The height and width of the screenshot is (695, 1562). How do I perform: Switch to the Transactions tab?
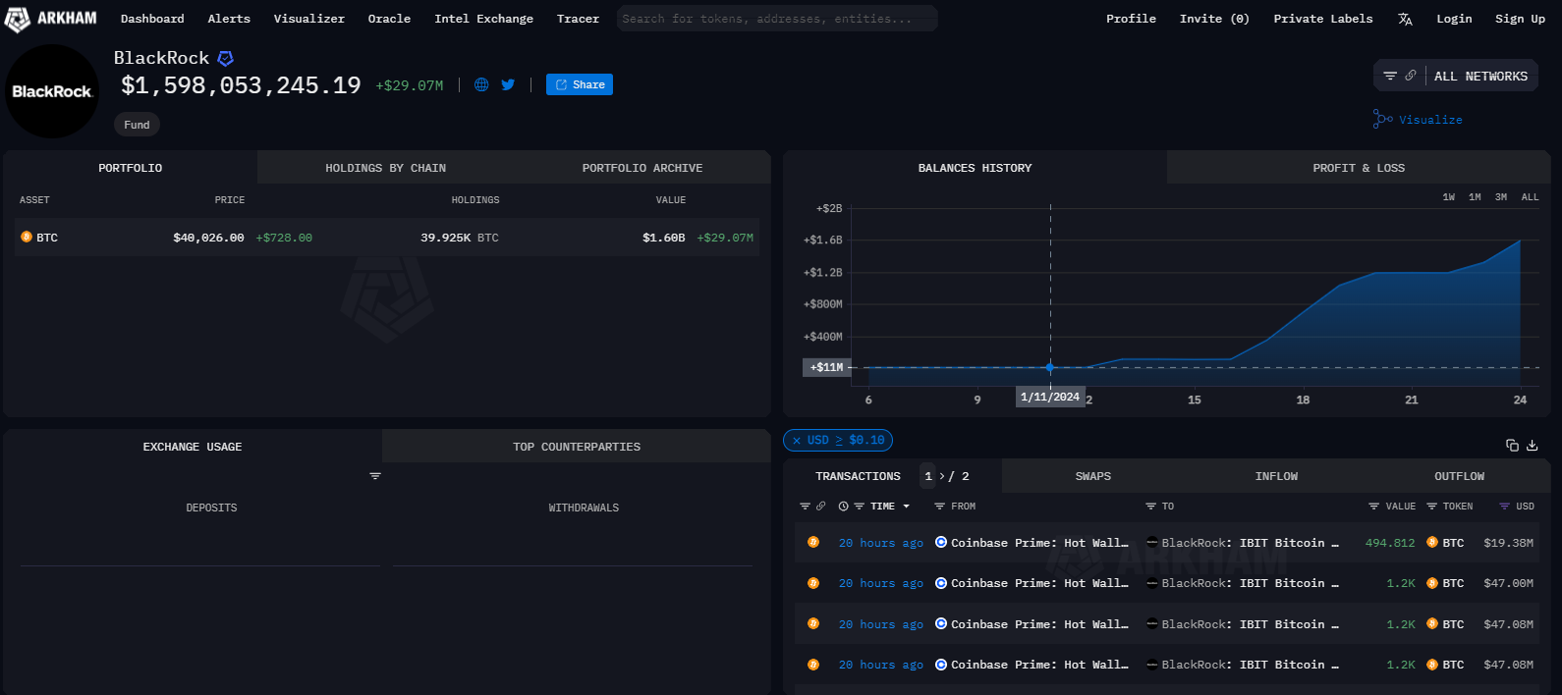coord(858,476)
